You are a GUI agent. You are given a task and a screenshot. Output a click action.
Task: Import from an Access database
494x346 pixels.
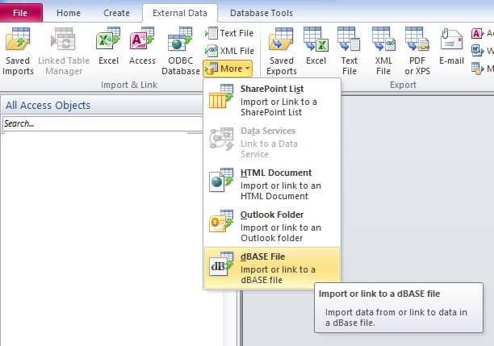click(142, 47)
